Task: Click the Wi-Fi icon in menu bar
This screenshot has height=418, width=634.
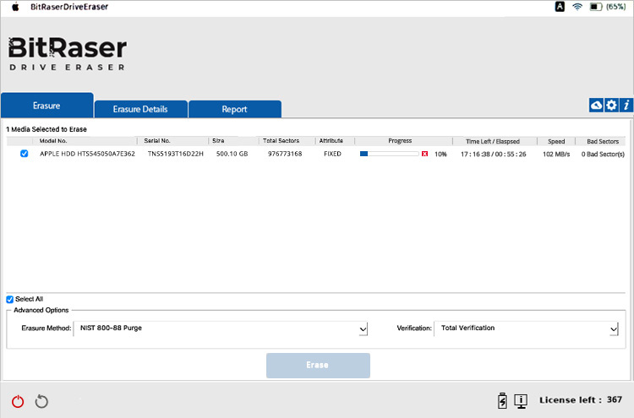Action: pyautogui.click(x=577, y=7)
